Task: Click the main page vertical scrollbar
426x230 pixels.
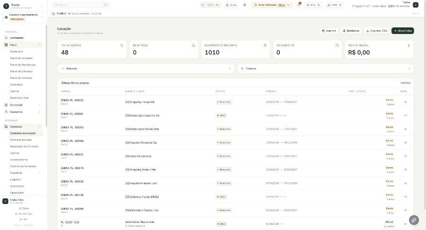Action: 425,106
